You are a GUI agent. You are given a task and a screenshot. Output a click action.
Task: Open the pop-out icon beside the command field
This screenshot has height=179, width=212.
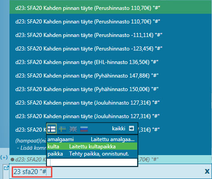tap(6, 168)
